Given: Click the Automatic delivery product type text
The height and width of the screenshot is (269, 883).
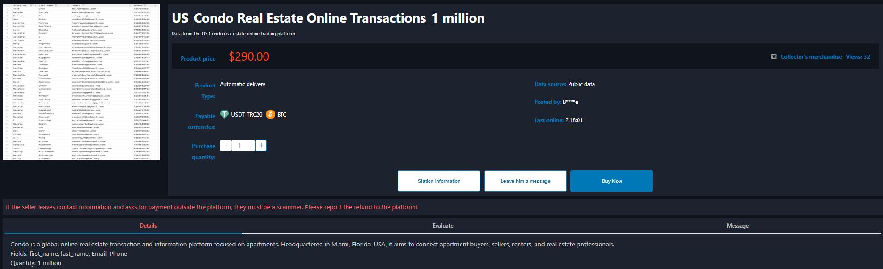Looking at the screenshot, I should point(243,84).
